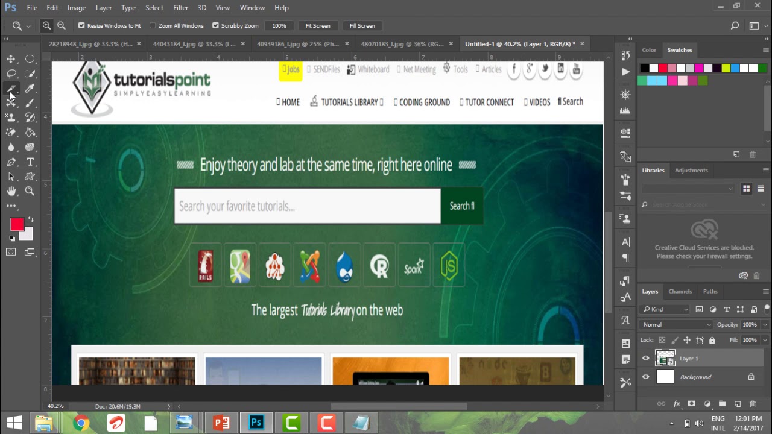The image size is (772, 434).
Task: Select the Move tool
Action: 11,59
